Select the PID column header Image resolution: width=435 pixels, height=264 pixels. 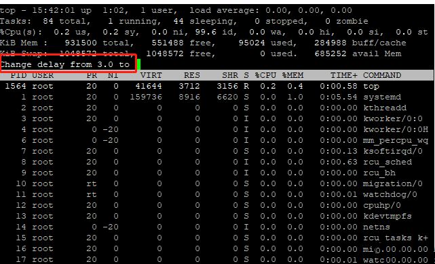tap(18, 75)
